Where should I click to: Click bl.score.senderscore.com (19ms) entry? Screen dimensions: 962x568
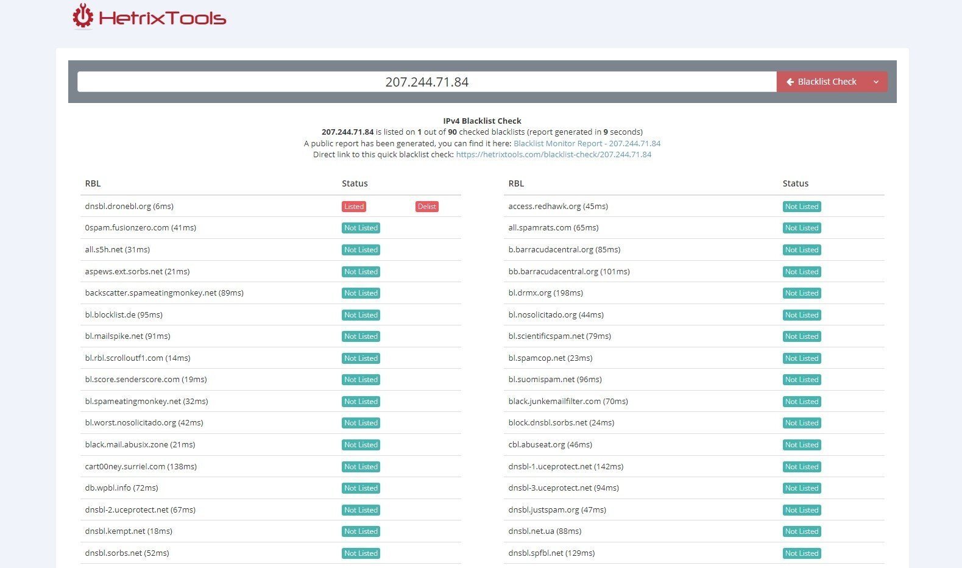point(146,379)
